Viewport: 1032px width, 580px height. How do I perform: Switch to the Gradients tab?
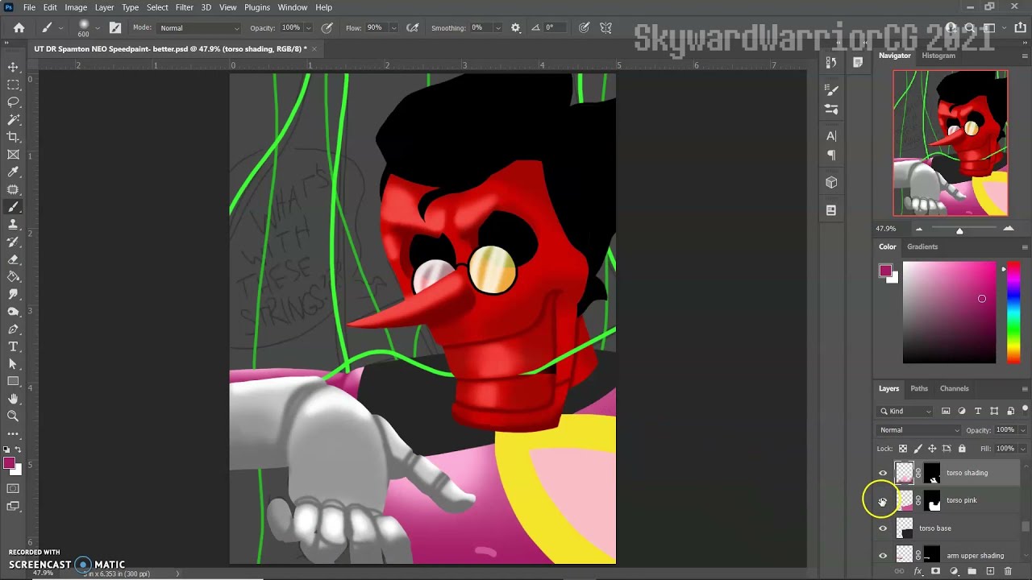pyautogui.click(x=922, y=246)
